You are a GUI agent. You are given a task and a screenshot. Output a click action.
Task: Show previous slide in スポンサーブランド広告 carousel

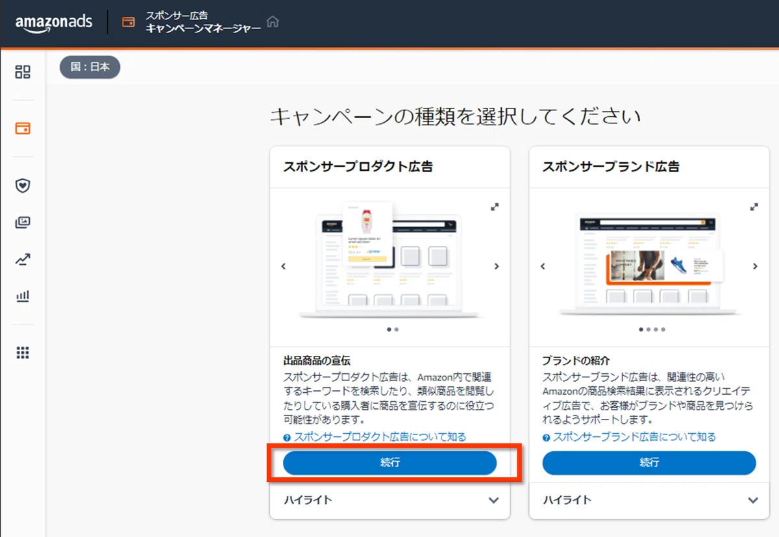[543, 266]
